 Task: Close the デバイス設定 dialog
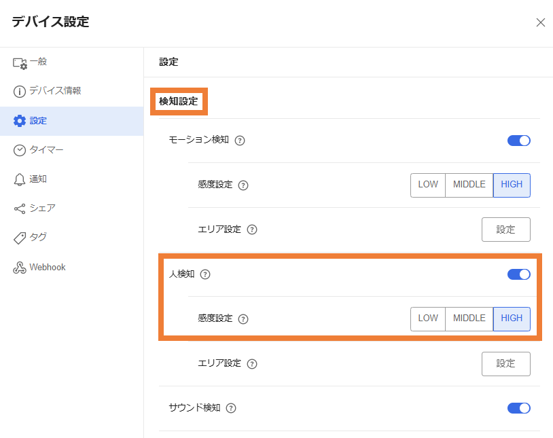pos(541,22)
